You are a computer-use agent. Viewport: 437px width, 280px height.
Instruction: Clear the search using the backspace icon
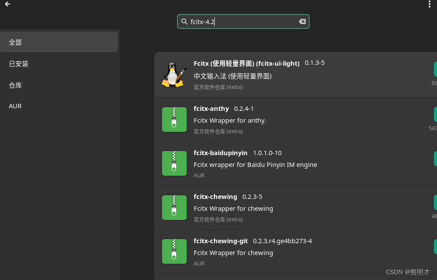(x=302, y=21)
